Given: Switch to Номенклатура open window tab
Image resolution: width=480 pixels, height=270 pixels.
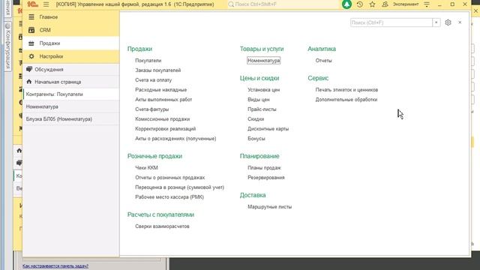Looking at the screenshot, I should 71,106.
